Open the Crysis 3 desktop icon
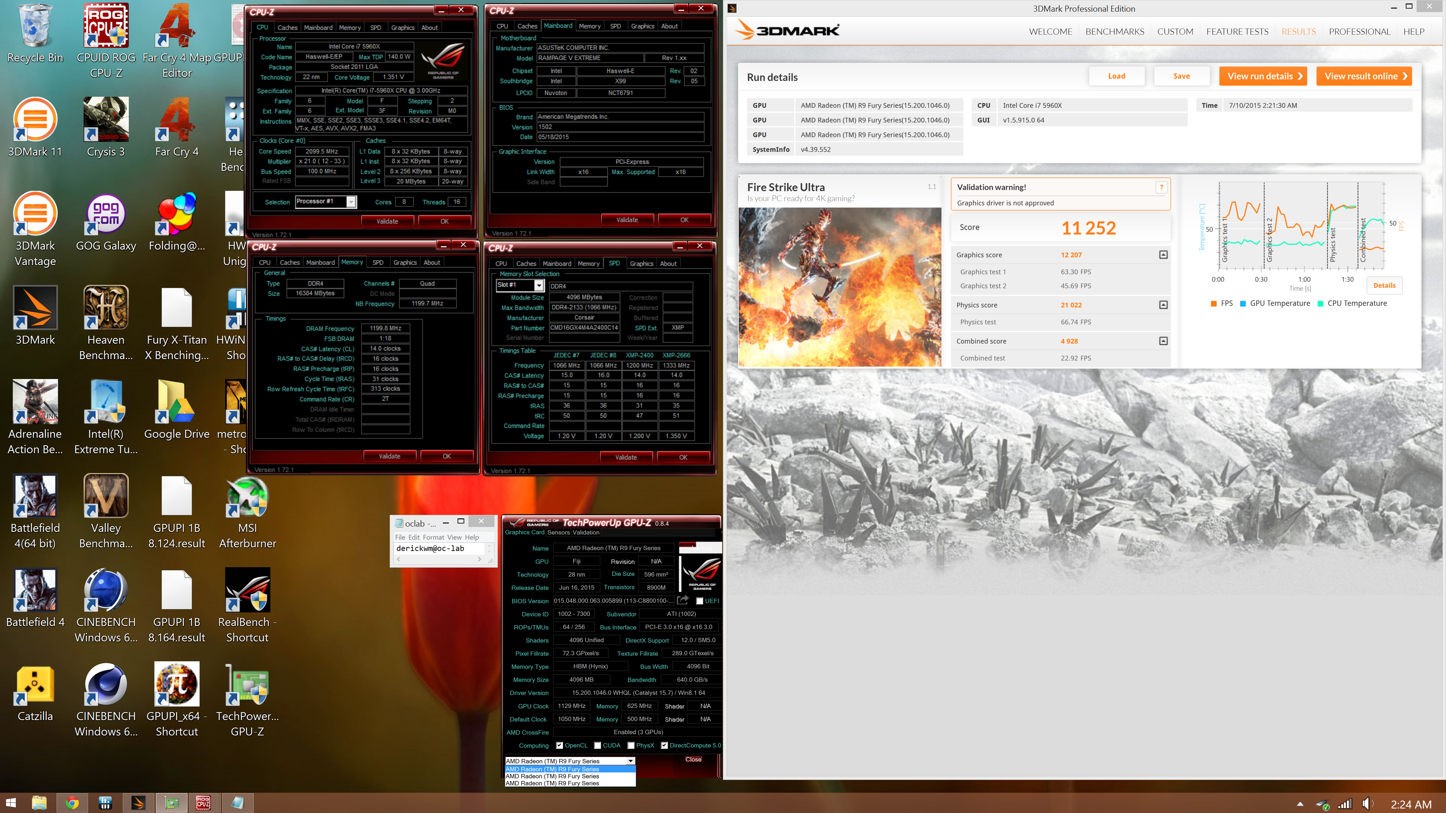The width and height of the screenshot is (1446, 813). coord(105,127)
